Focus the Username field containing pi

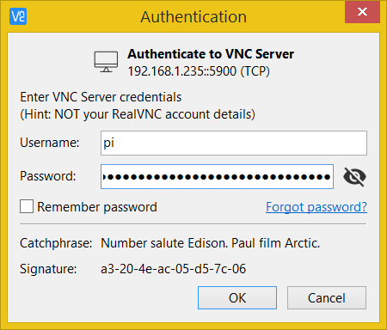click(x=234, y=144)
